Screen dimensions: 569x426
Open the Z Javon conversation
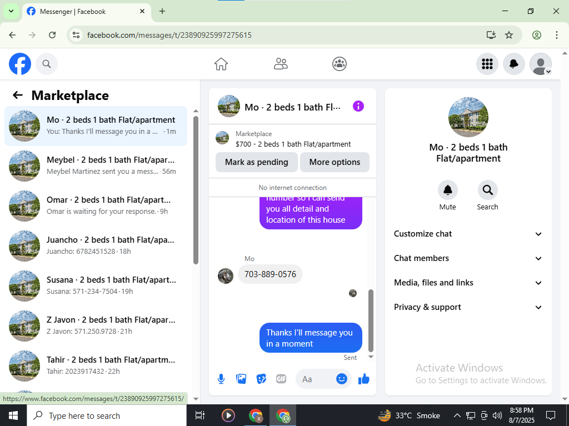pos(96,325)
